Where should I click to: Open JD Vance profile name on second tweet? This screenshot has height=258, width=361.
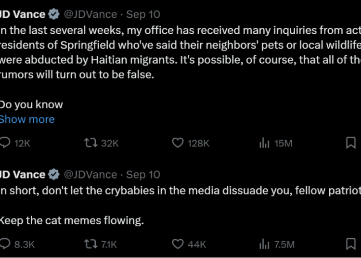tap(23, 174)
